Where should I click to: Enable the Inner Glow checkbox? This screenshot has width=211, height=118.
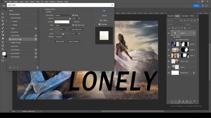pos(10,32)
